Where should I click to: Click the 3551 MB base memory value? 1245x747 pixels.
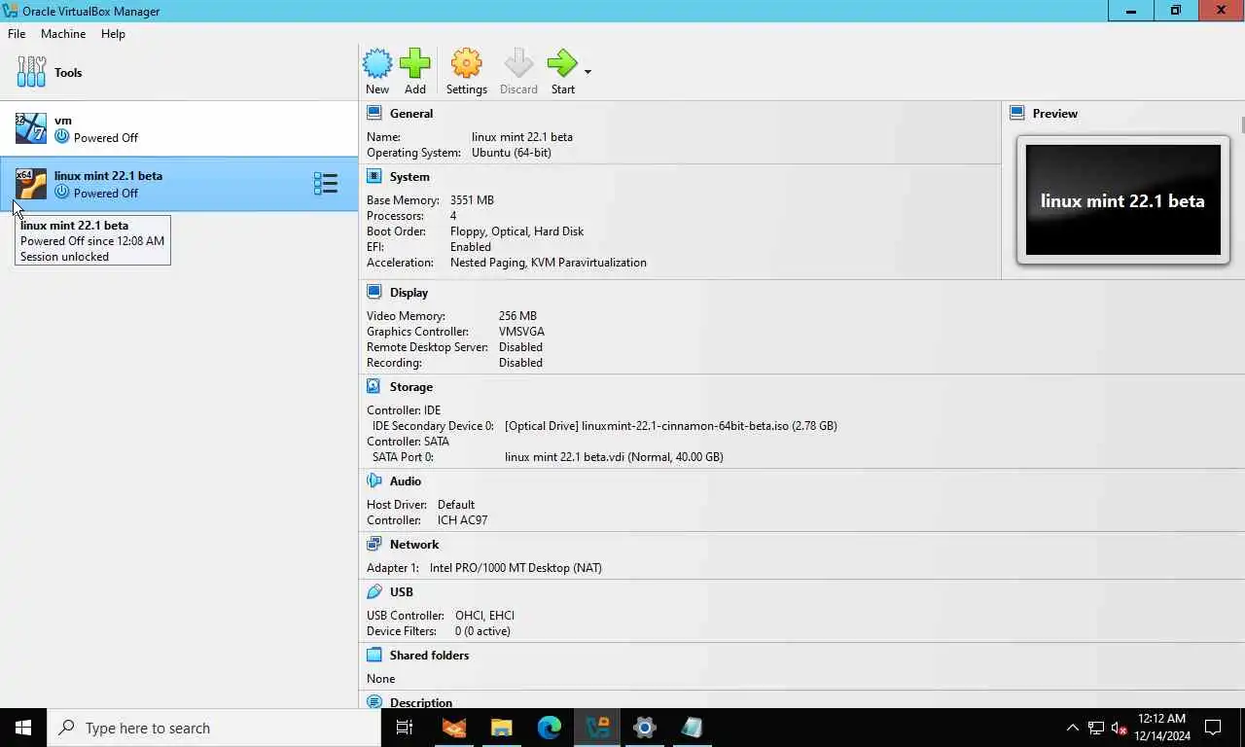[x=472, y=200]
